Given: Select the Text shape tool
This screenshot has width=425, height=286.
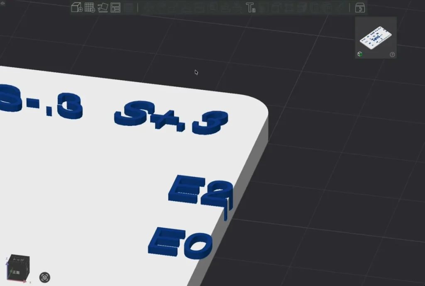Looking at the screenshot, I should (250, 7).
